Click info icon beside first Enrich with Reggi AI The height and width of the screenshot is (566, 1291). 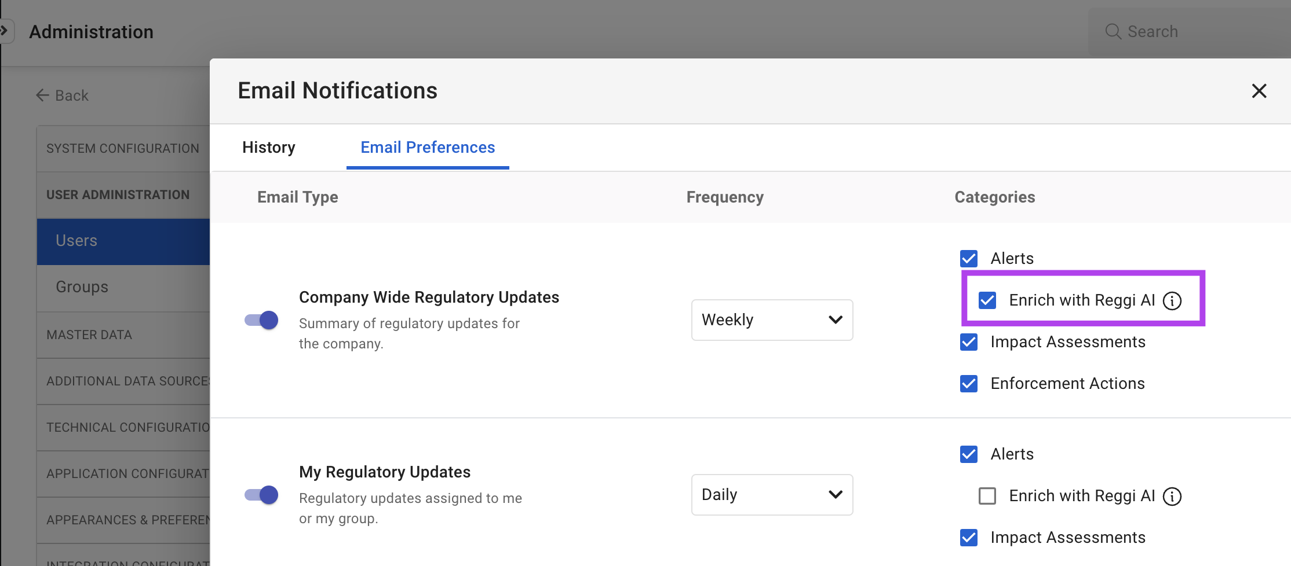coord(1172,301)
